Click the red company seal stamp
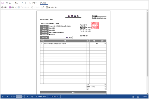The width and height of the screenshot is (149, 99). pos(95,26)
